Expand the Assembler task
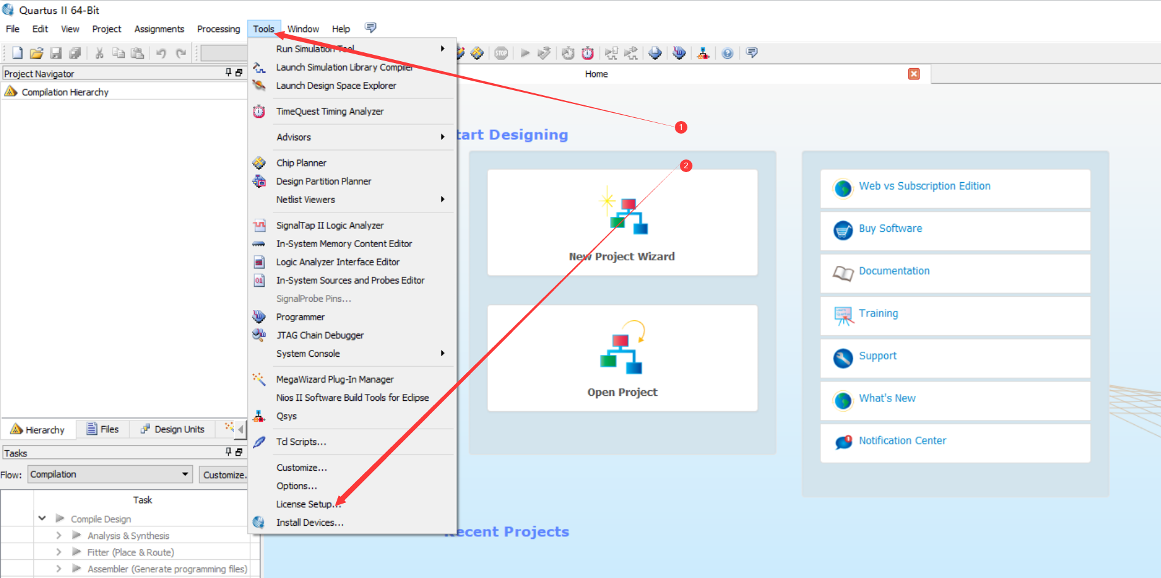This screenshot has height=578, width=1161. (59, 569)
